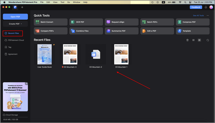Click the play circle menu bar icon

point(158,2)
